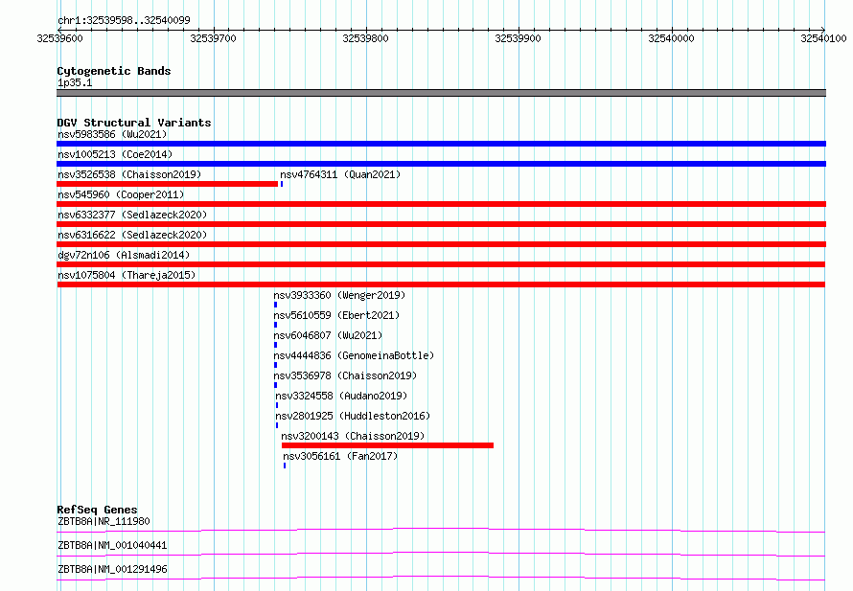Open nsv4764311 (Quan2021) variant label
The image size is (853, 591).
coord(340,174)
